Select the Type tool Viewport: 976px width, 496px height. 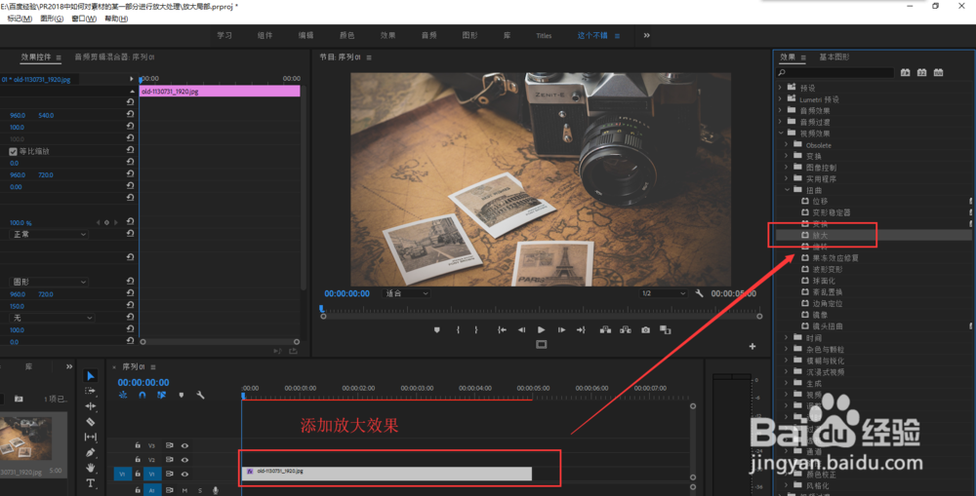(x=90, y=483)
